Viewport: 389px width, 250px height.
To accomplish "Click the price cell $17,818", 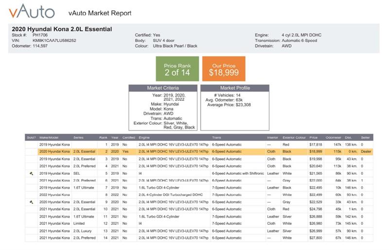I will click(316, 145).
